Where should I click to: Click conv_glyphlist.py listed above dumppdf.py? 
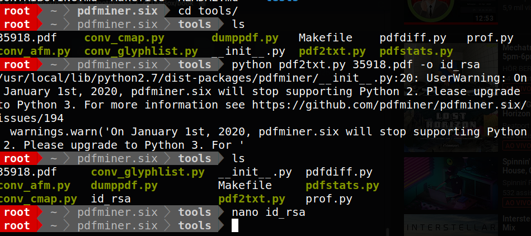pyautogui.click(x=148, y=172)
